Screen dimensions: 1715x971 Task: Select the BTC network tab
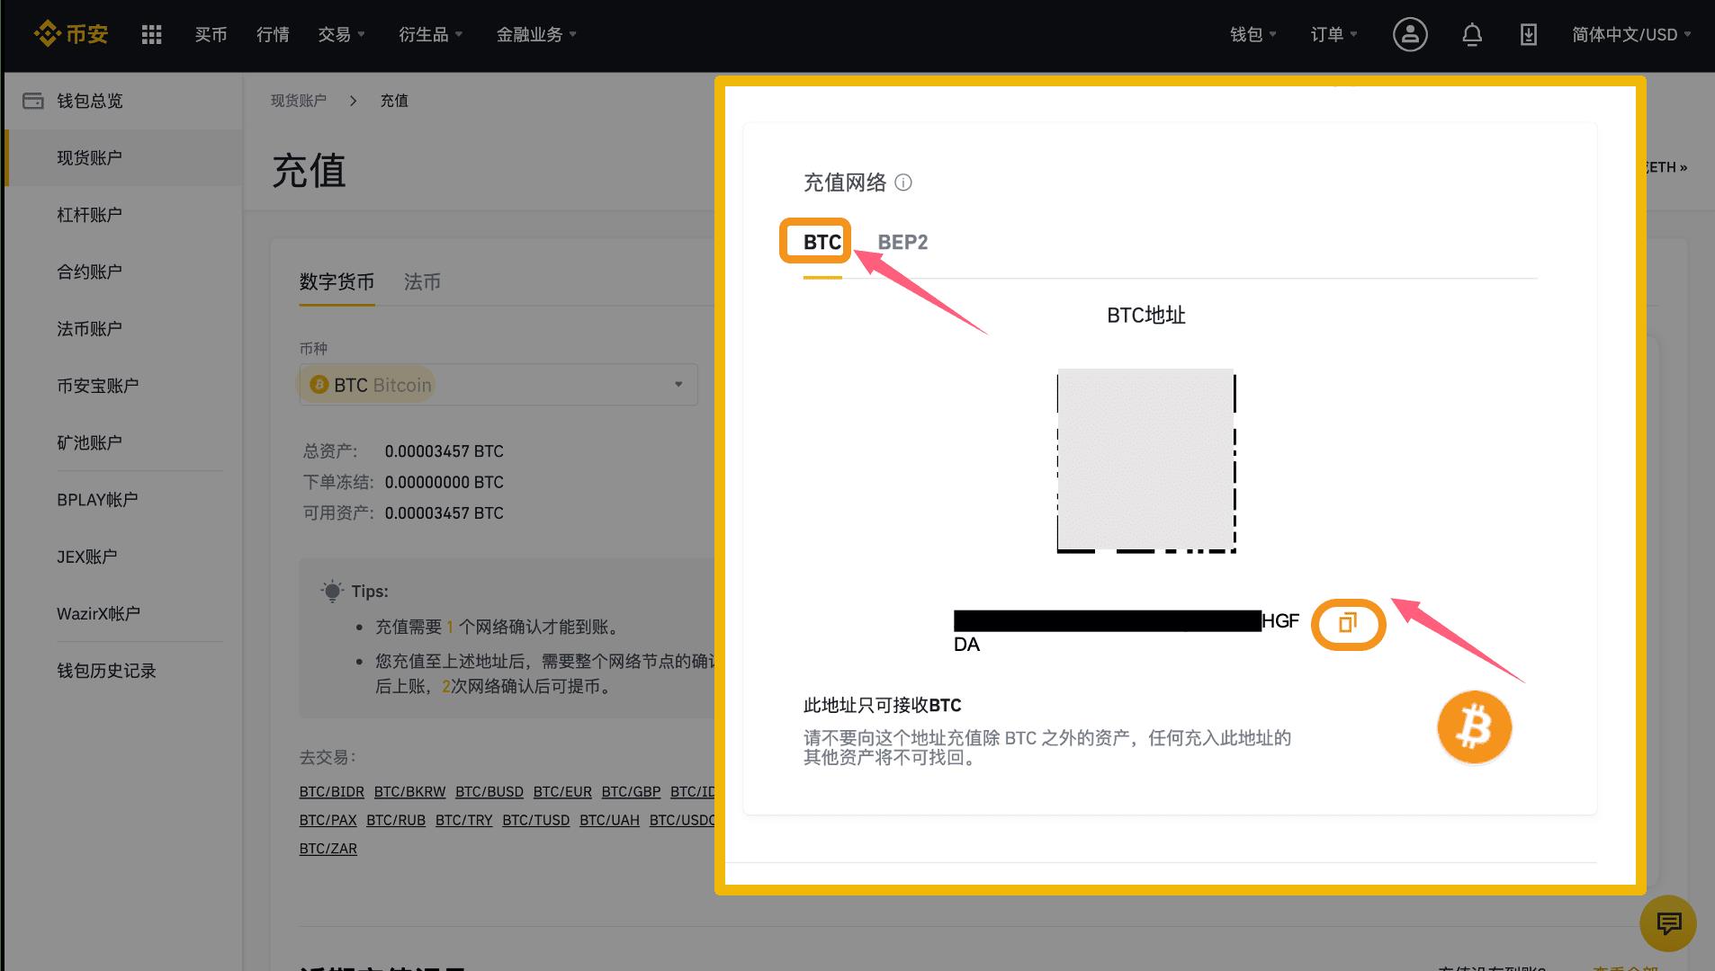pos(822,242)
